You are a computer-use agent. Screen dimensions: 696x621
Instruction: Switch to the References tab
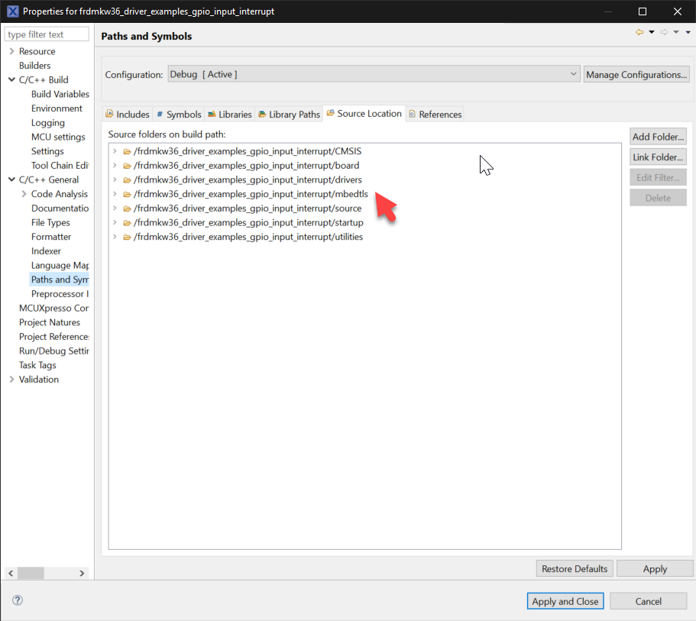(x=435, y=114)
